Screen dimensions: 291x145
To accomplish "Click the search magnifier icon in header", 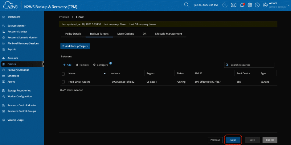I will pos(186,5).
